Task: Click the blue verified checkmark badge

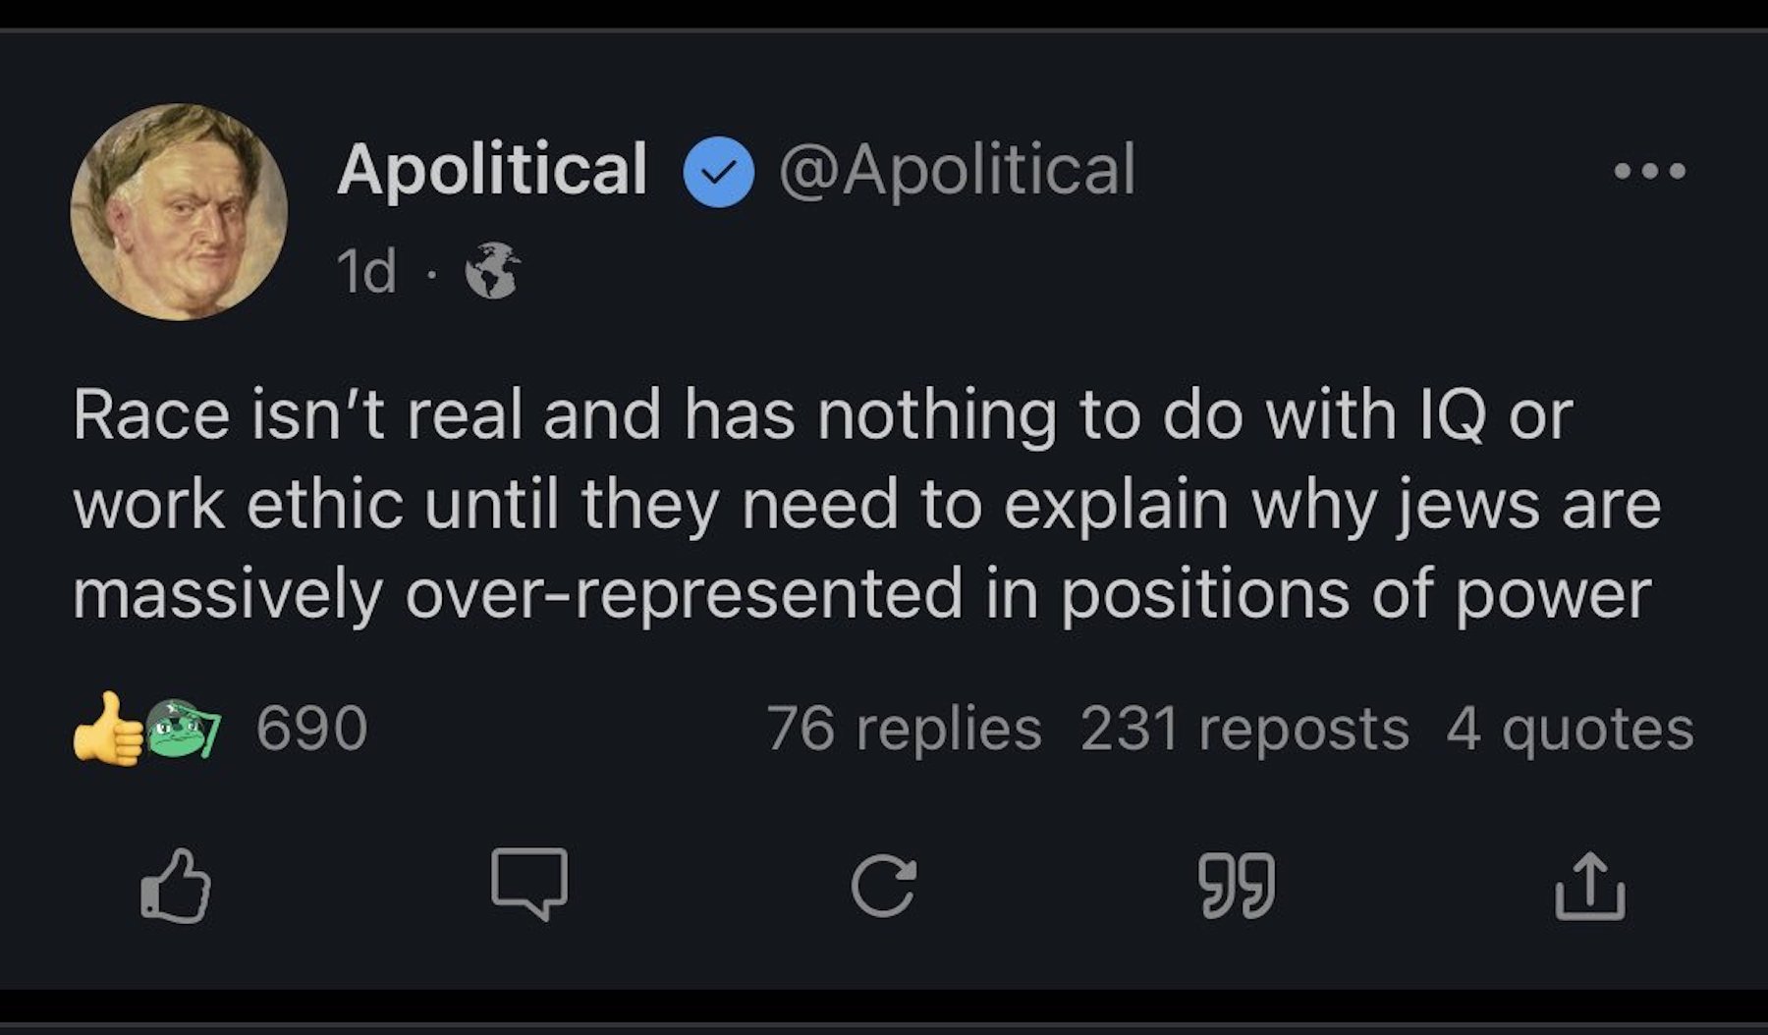Action: [718, 172]
